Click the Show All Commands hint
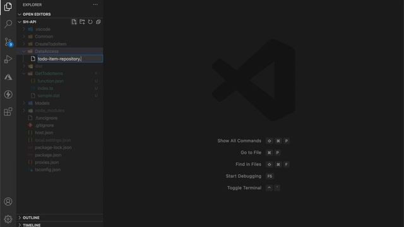 coord(239,141)
